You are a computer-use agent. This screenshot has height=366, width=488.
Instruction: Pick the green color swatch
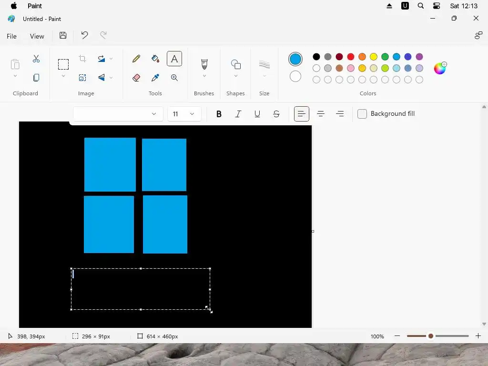(x=385, y=57)
